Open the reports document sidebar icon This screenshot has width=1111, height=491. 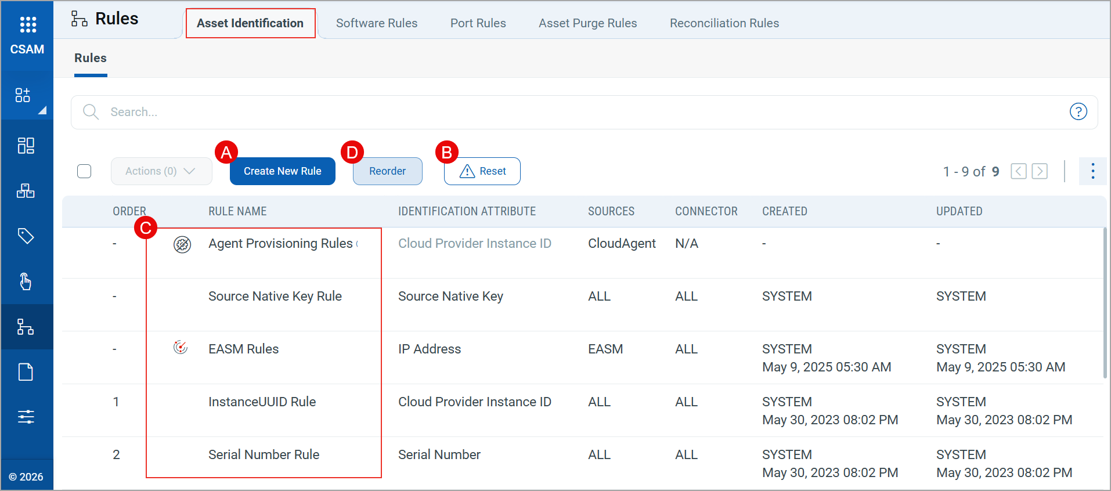coord(26,371)
